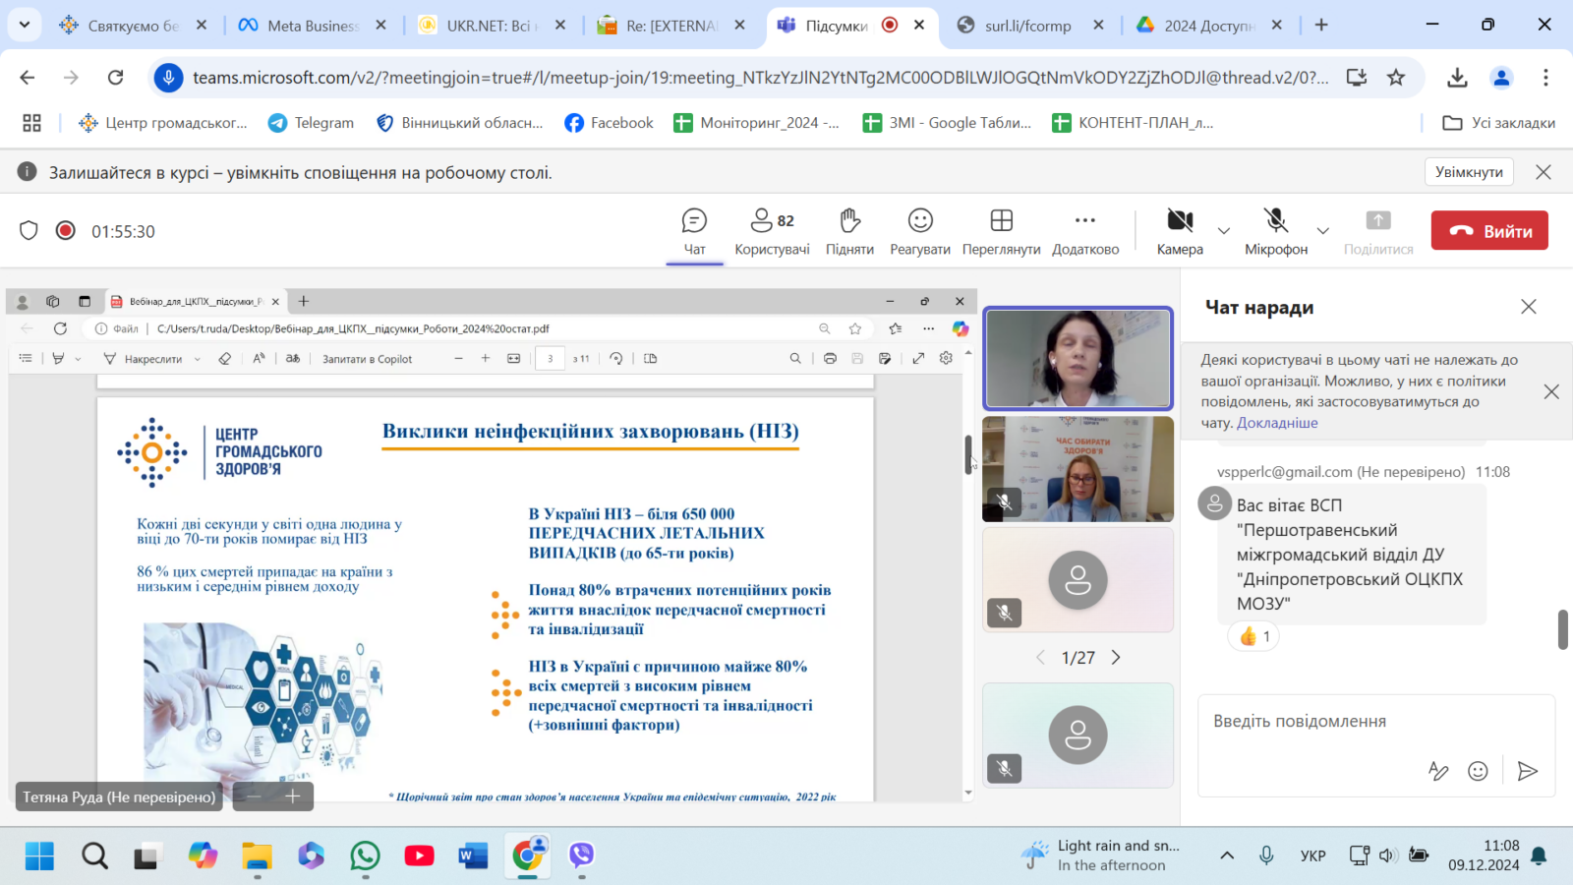
Task: Turn on the camera
Action: coord(1180,231)
